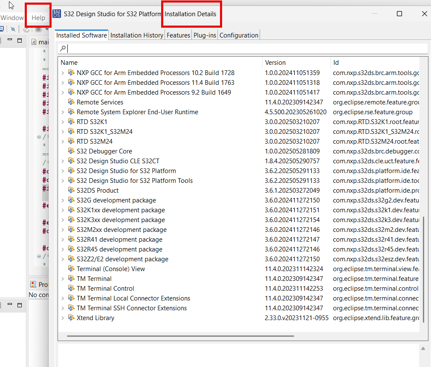Maximize the left view in main window
Viewport: 431px width, 367px height.
tap(20, 40)
